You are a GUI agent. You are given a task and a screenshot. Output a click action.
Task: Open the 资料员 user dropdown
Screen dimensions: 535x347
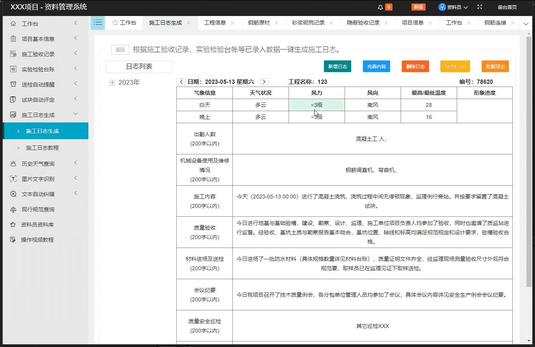coord(454,7)
